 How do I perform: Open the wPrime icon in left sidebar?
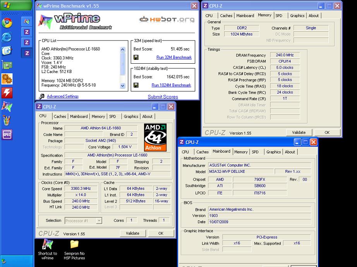click(7, 106)
